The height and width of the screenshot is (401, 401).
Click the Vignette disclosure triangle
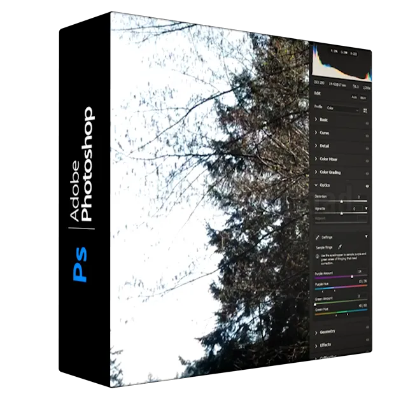(367, 209)
